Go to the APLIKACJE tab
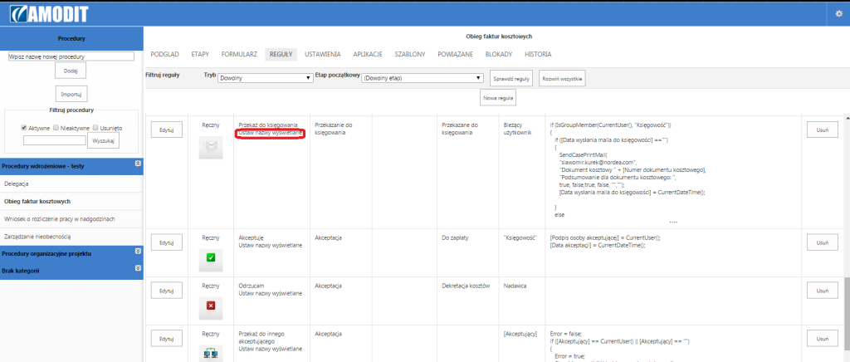Screen dimensions: 850x362 tap(368, 54)
